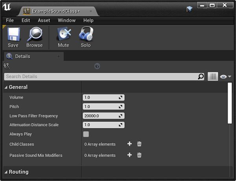236x181 pixels.
Task: Click the Passive Sound Mix Modifiers label
Action: 36,155
